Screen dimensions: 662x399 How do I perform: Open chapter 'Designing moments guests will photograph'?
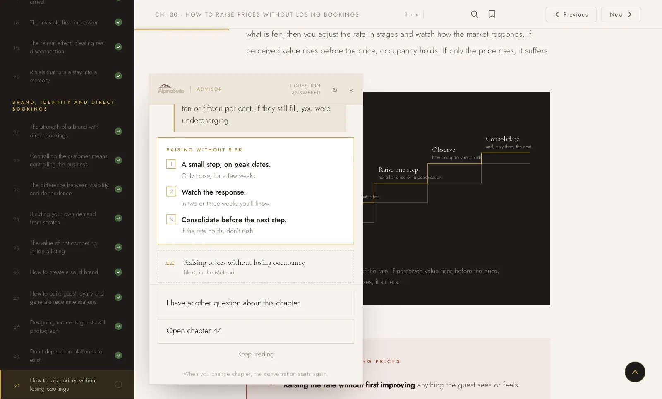(x=67, y=327)
